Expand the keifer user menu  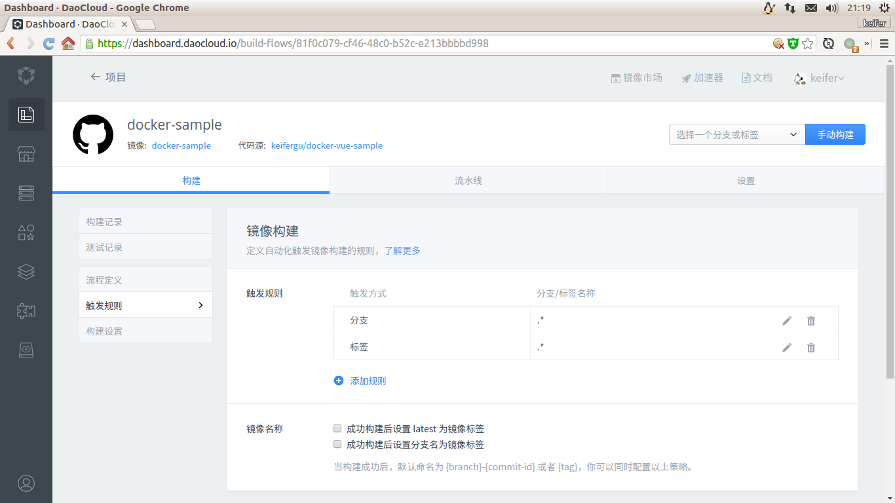pyautogui.click(x=819, y=78)
